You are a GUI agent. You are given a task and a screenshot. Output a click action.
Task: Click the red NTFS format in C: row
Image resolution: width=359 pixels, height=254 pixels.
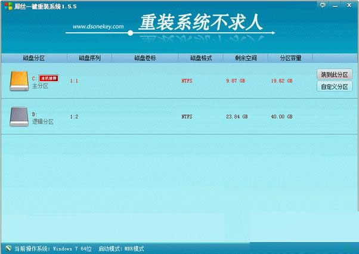pyautogui.click(x=187, y=80)
